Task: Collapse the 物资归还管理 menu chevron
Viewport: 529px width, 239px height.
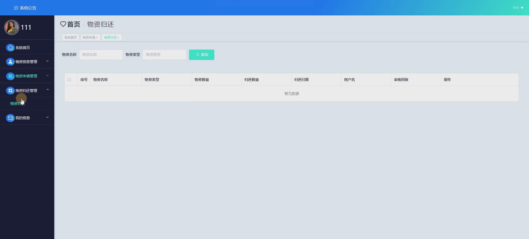Action: [47, 90]
